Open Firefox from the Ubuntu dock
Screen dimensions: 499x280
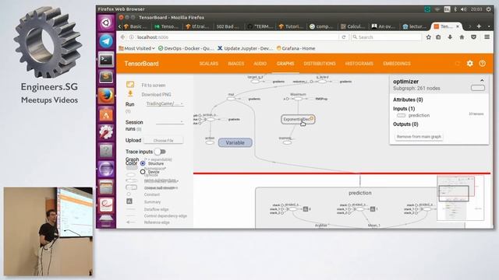pos(106,96)
